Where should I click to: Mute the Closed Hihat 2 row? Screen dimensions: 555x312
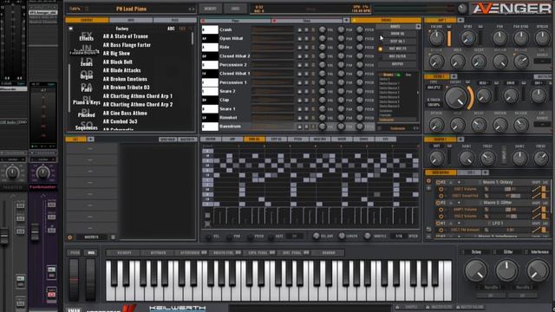tap(306, 56)
